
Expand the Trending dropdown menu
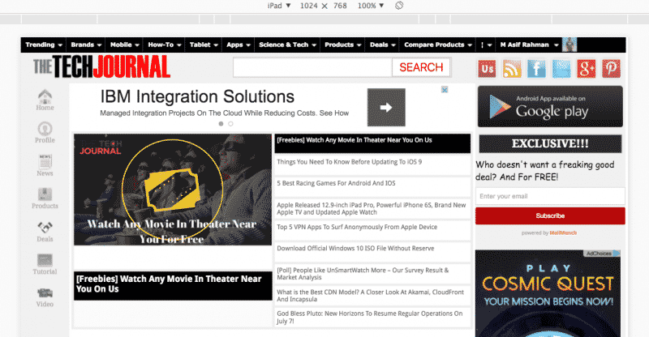pyautogui.click(x=45, y=45)
